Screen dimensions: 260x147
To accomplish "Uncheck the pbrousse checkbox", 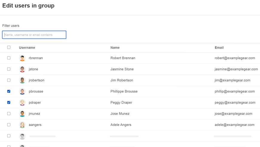I will (9, 91).
